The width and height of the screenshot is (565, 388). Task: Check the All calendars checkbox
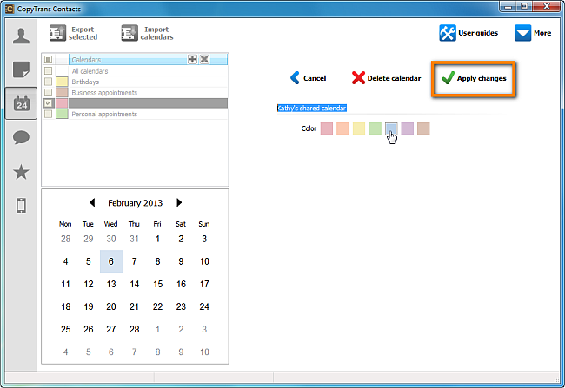(49, 71)
